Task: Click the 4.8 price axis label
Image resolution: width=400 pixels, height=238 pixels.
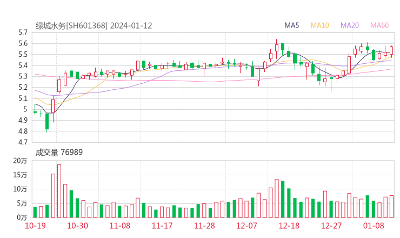Action: click(x=23, y=131)
